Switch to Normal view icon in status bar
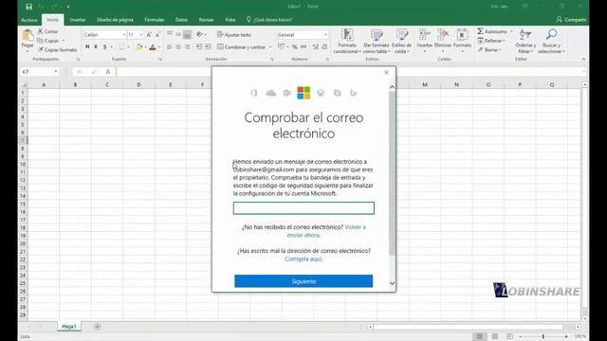This screenshot has height=341, width=607. pos(479,337)
